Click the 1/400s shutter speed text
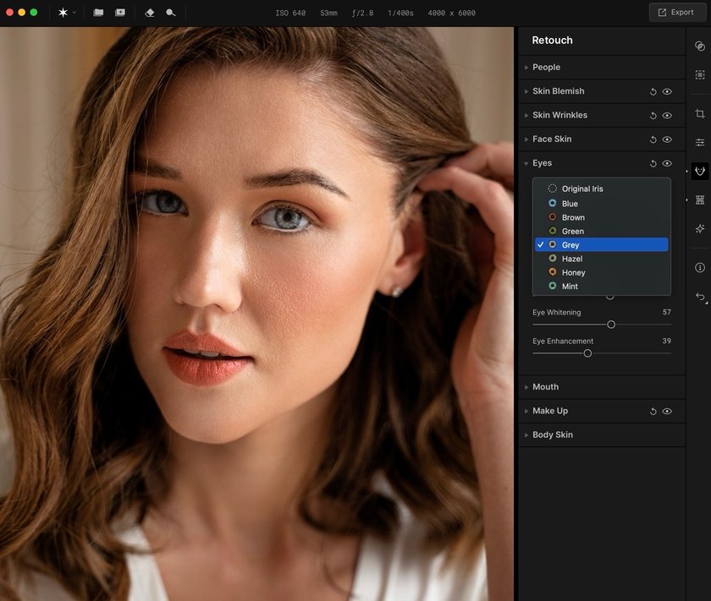 click(400, 14)
